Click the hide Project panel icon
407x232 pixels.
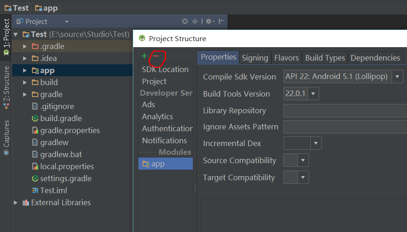point(221,21)
